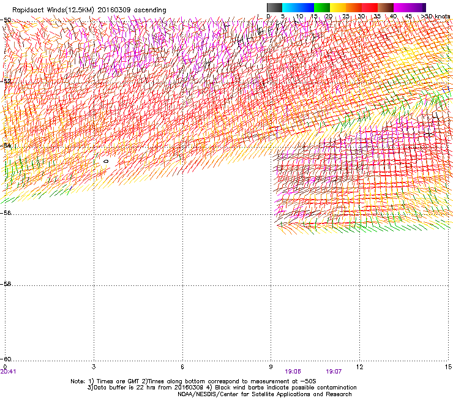
Task: Click the cyan-blue 5-15 knots color segment
Action: (x=298, y=7)
